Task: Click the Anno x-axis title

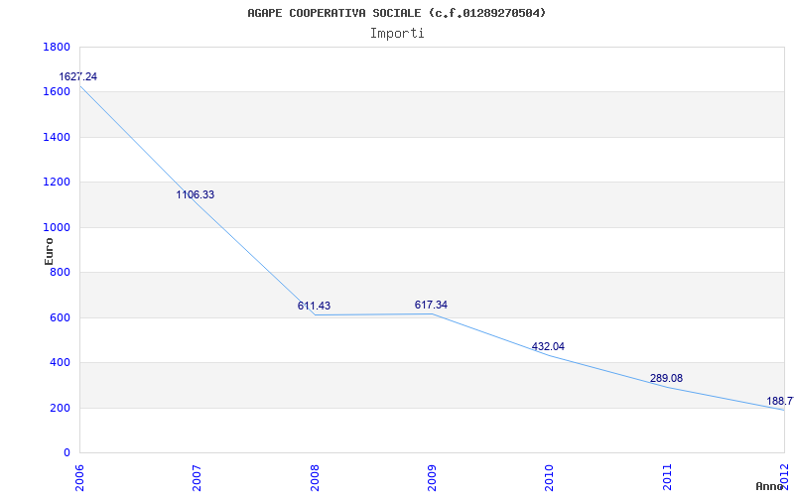Action: pos(770,486)
